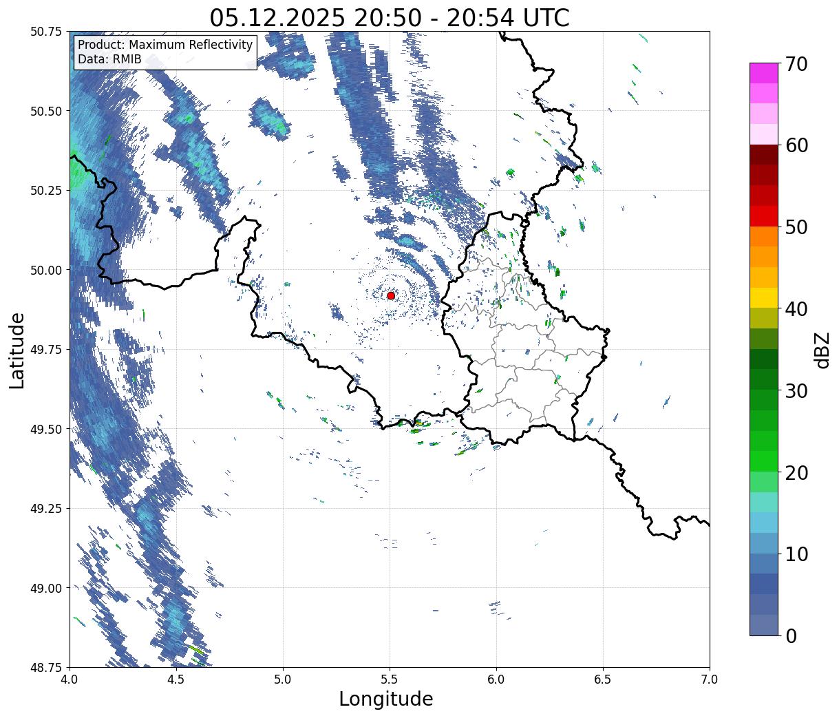Click the colorbar tick label 70
839x716 pixels.
(x=796, y=64)
